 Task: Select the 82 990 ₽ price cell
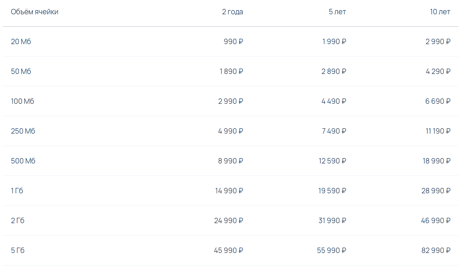tap(436, 250)
